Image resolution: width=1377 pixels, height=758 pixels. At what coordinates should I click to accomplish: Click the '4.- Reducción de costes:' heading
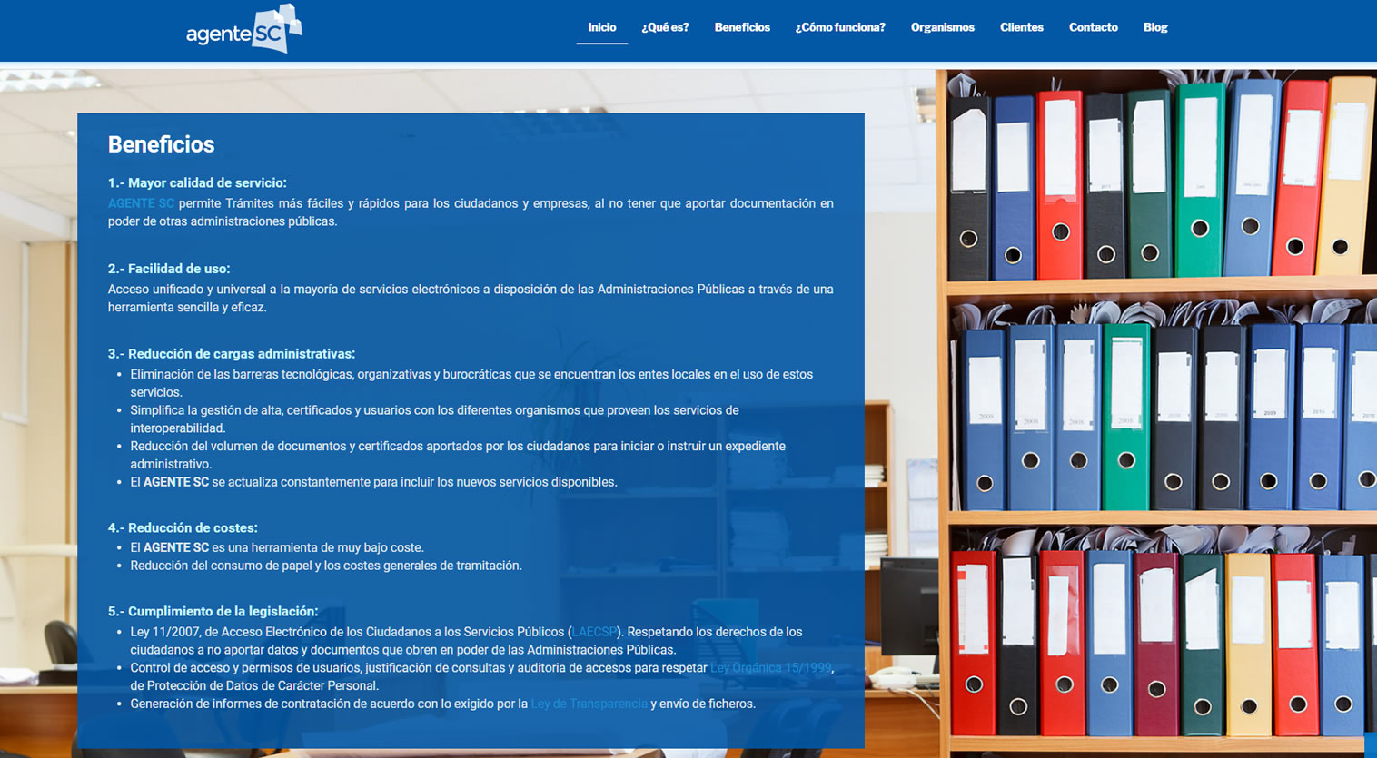point(183,527)
